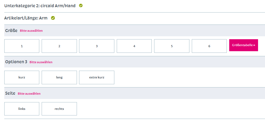This screenshot has height=124, width=265.
Task: Expand the Unterkategorie 2 section header
Action: coord(40,5)
